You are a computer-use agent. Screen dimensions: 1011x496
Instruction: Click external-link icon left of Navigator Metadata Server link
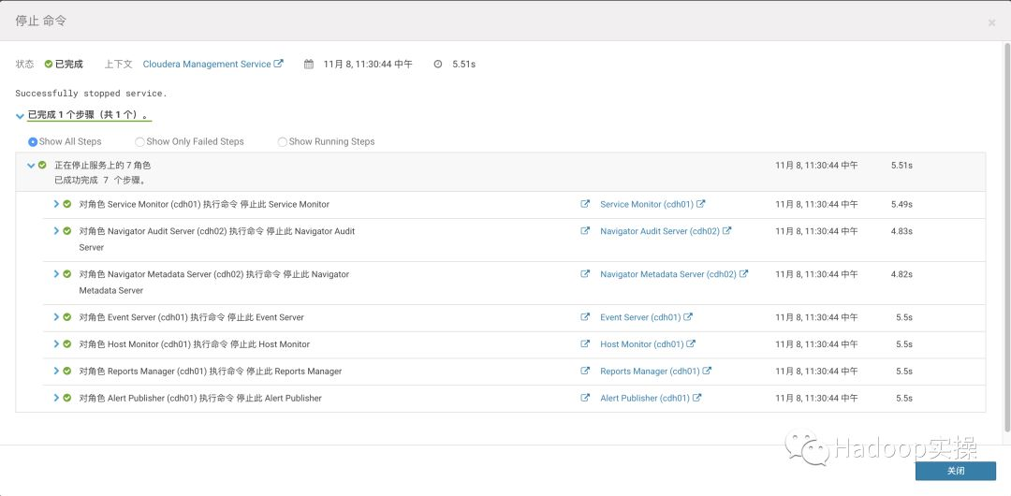point(585,273)
